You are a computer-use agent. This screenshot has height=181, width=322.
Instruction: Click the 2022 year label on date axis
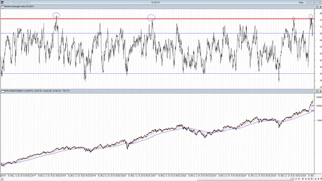[x=184, y=176]
